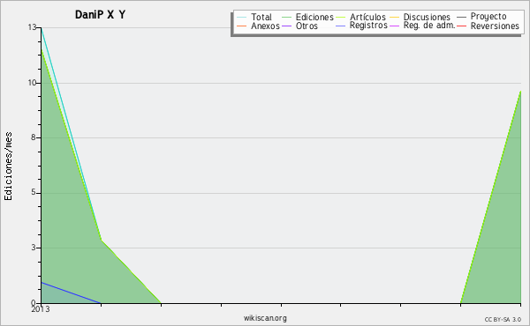Click the purple Otros color line swatch

[286, 26]
